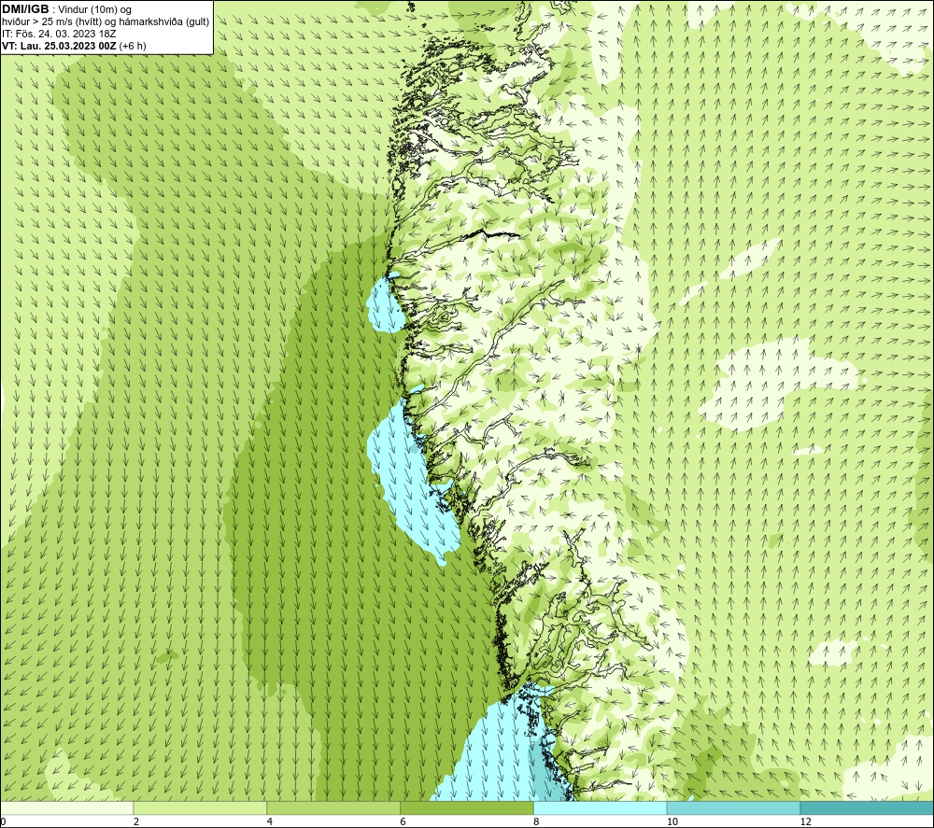Click the legend tick label '8'
The height and width of the screenshot is (828, 934).
[x=536, y=821]
